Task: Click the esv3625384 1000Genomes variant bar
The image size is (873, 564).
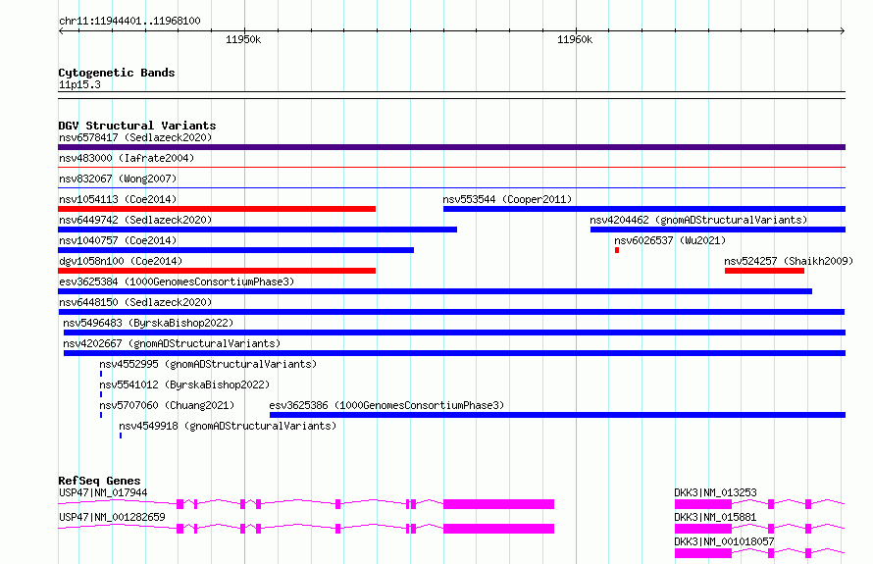Action: click(435, 291)
